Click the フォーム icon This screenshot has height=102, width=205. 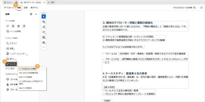(x=8, y=90)
